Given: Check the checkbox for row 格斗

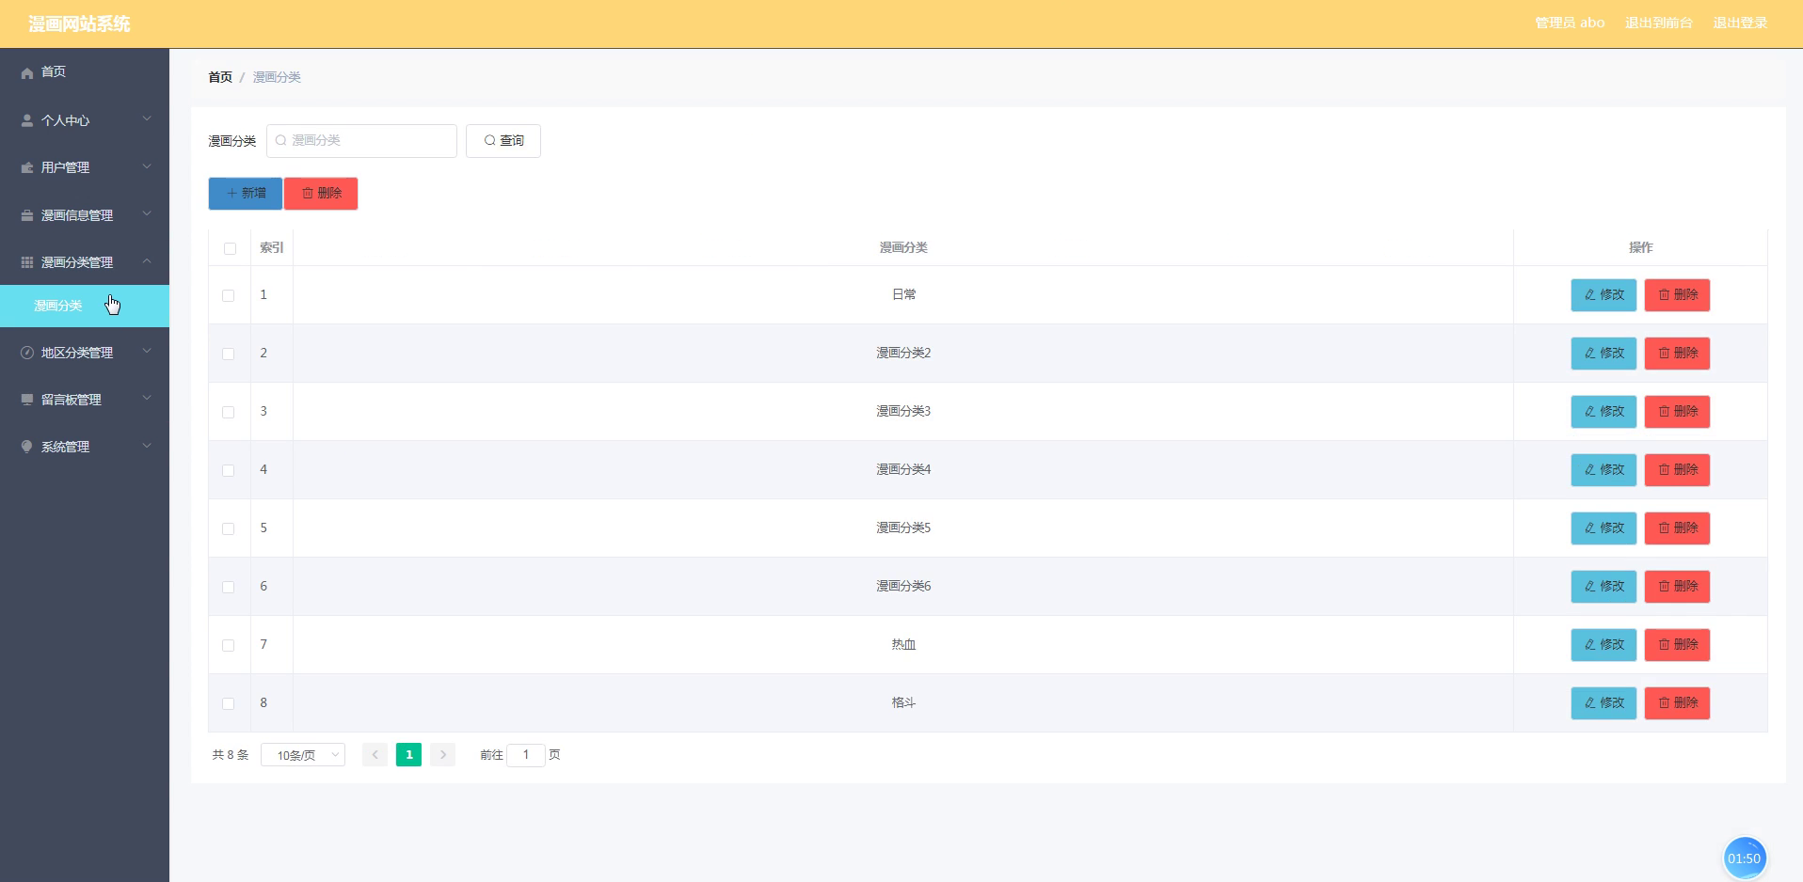Looking at the screenshot, I should point(228,703).
